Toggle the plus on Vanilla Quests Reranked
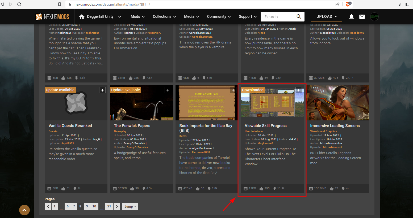This screenshot has width=413, height=218. click(x=102, y=90)
